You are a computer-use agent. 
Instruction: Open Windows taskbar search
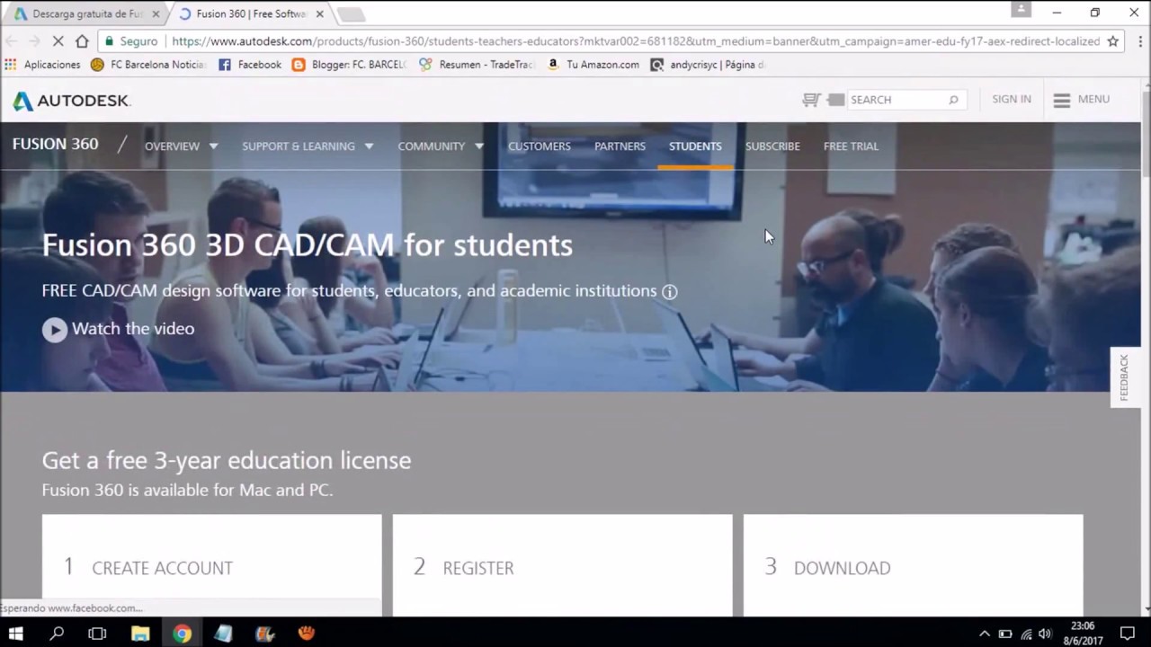[57, 634]
